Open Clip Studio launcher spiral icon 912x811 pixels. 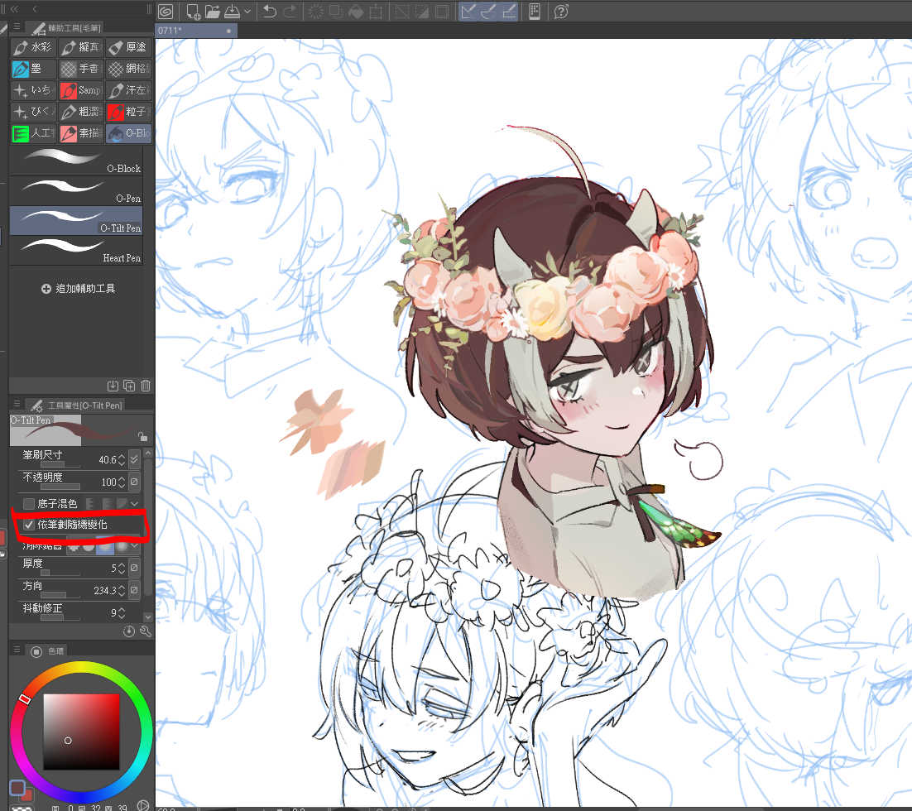pos(166,12)
